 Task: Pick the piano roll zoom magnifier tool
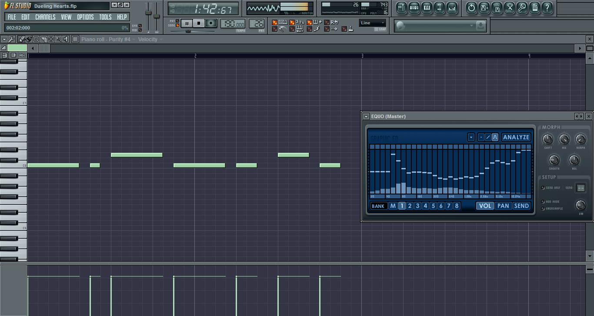pyautogui.click(x=58, y=39)
